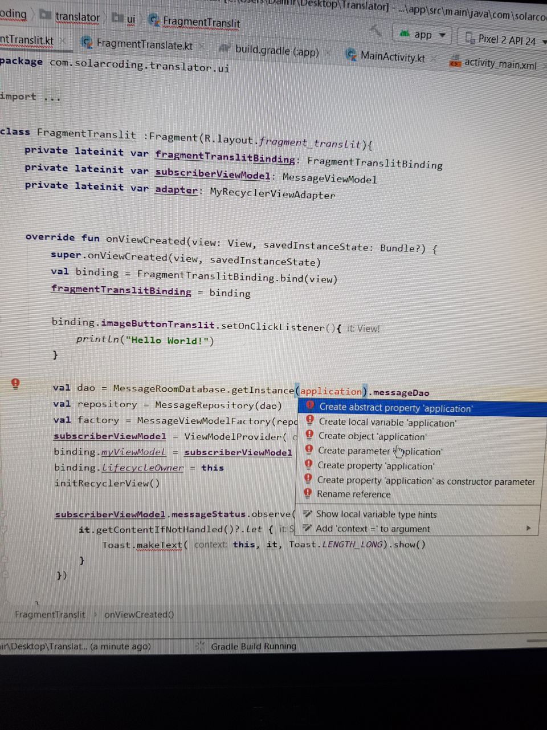Screen dimensions: 547x730
Task: Click the 'ui' breadcrumb folder
Action: tap(125, 19)
